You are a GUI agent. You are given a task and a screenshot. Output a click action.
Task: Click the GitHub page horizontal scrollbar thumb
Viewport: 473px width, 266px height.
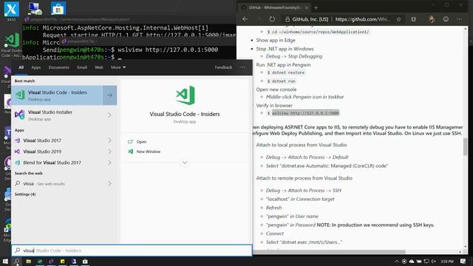329,251
